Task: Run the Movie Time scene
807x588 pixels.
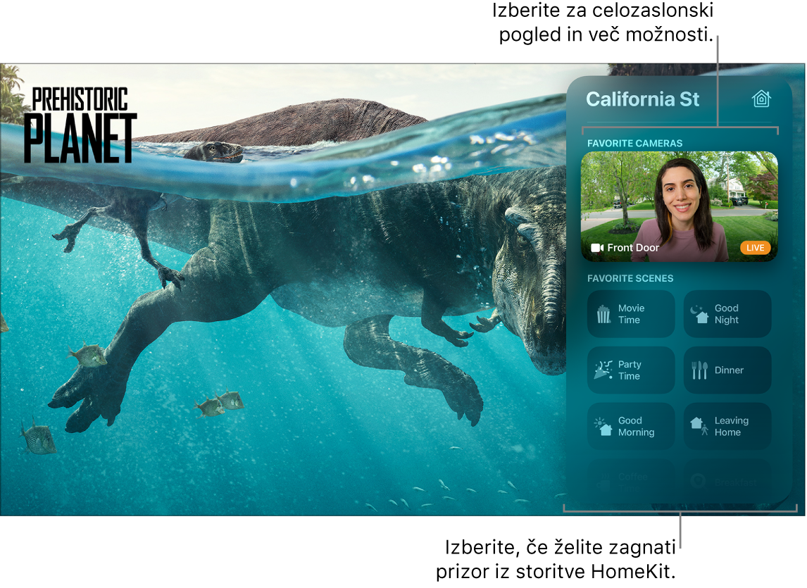Action: tap(631, 313)
